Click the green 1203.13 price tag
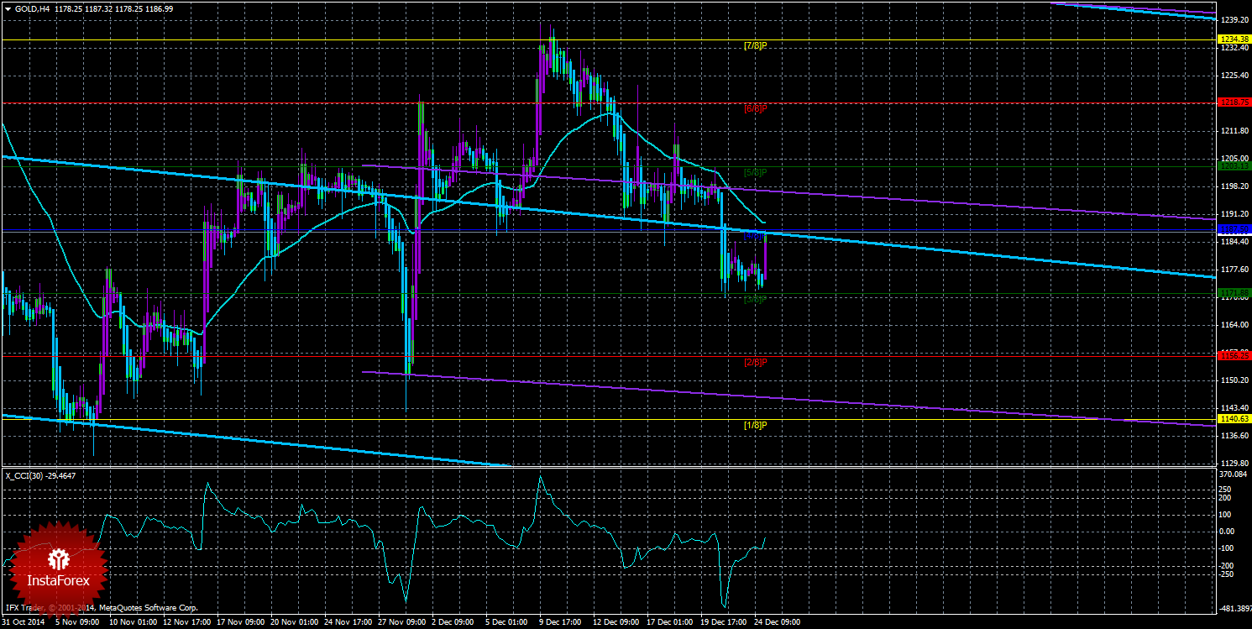1252x629 pixels. pyautogui.click(x=1234, y=166)
